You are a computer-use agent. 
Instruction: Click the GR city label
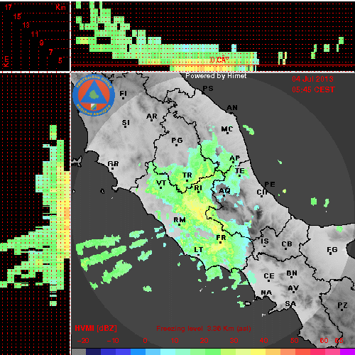click(x=113, y=164)
